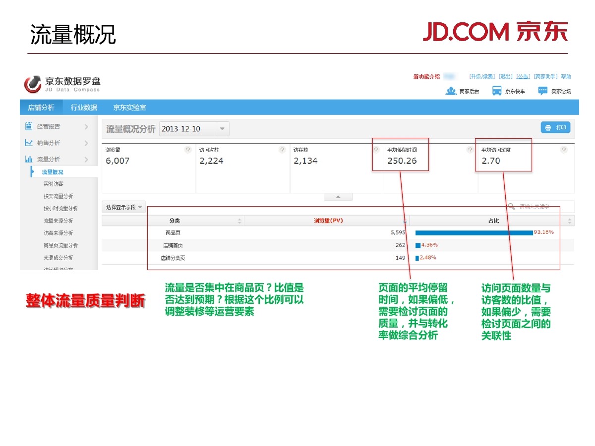
Task: Select 来源成交分析 in the sidebar
Action: 58,258
